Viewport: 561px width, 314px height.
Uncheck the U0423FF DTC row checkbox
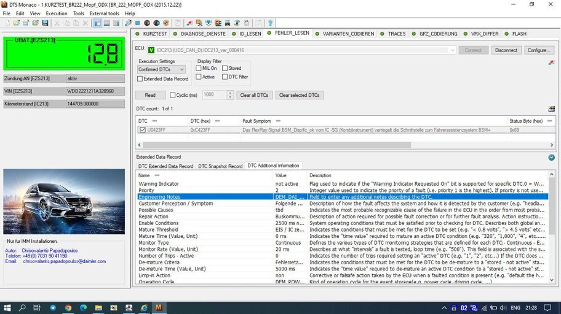(x=142, y=130)
